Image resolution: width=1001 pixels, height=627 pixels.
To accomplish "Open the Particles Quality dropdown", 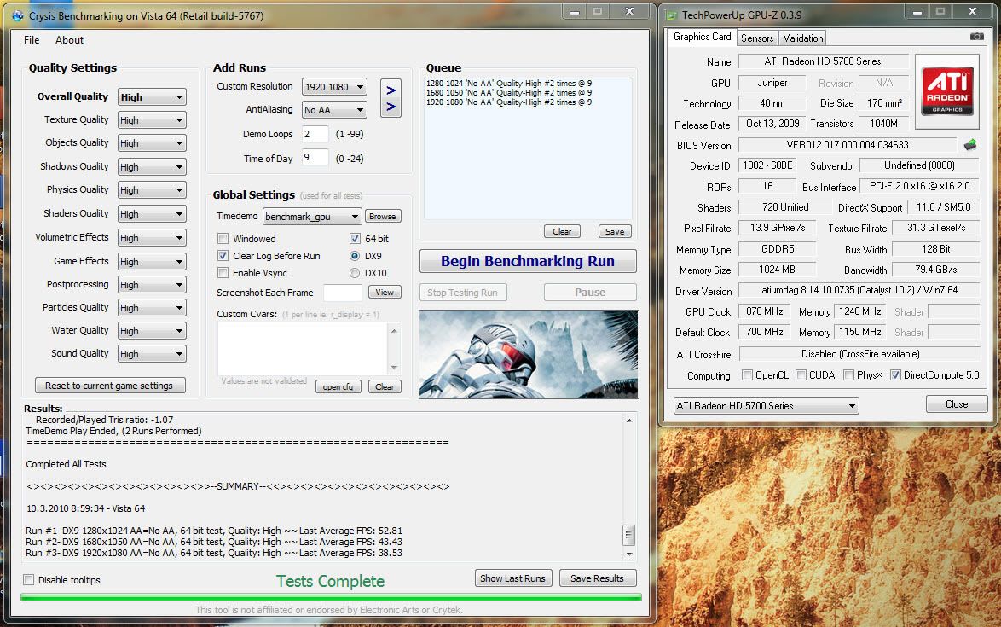I will coord(152,308).
